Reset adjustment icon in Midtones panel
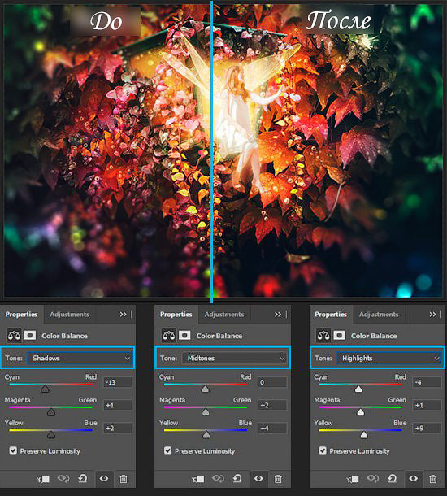 (x=237, y=479)
